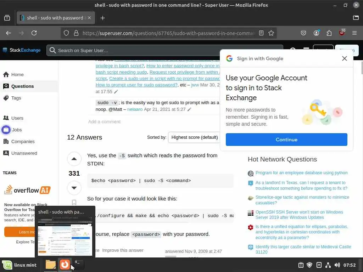Close the shell - sudo tab

pos(89,18)
